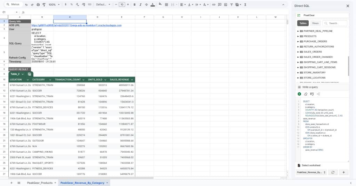Open the horizontal align dropdown
This screenshot has width=356, height=186.
[x=183, y=5]
